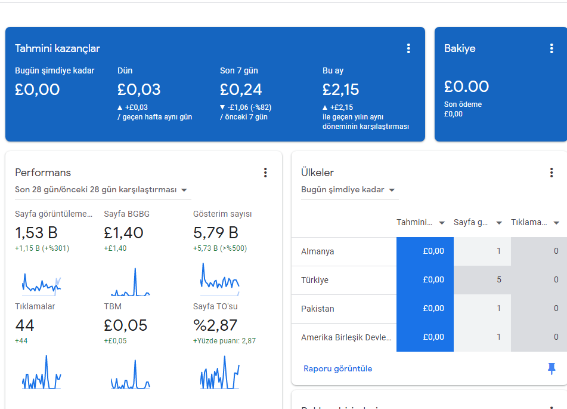
Task: Click the Bu ay £2,15 earnings figure
Action: pyautogui.click(x=340, y=90)
